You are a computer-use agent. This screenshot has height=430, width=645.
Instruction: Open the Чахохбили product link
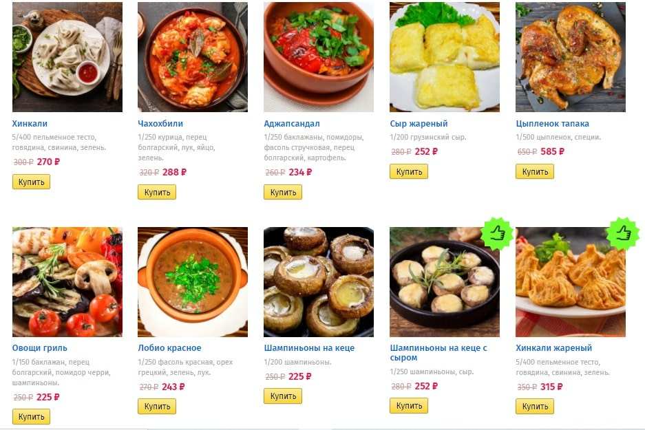[x=160, y=123]
